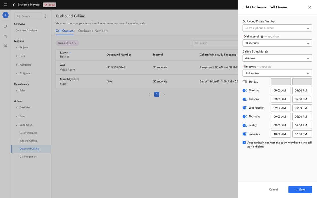Select the Call Queues tab
This screenshot has width=317, height=198.
pyautogui.click(x=65, y=31)
